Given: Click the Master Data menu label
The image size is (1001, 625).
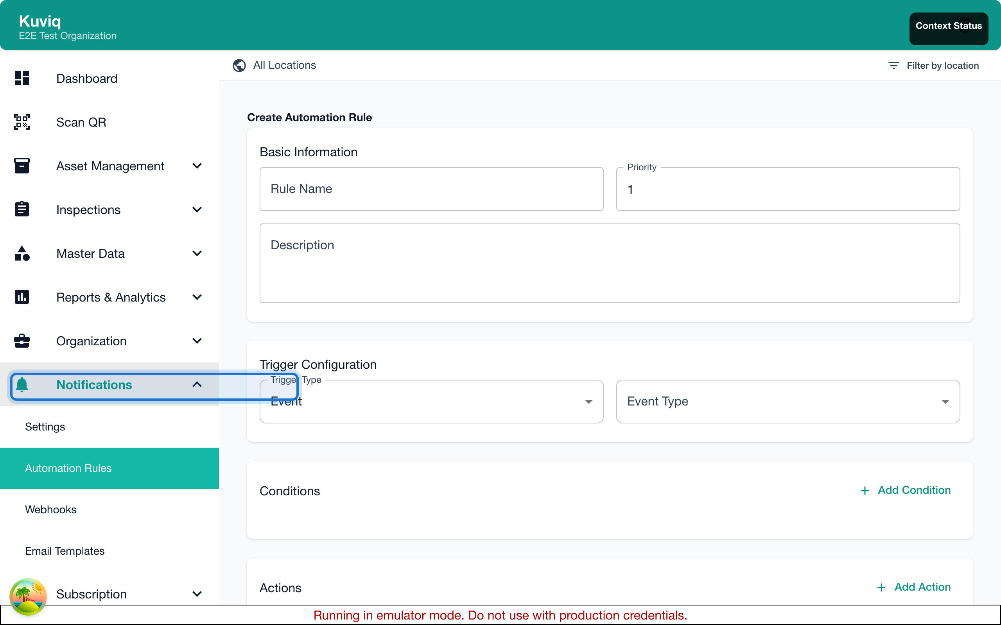Looking at the screenshot, I should (x=90, y=254).
